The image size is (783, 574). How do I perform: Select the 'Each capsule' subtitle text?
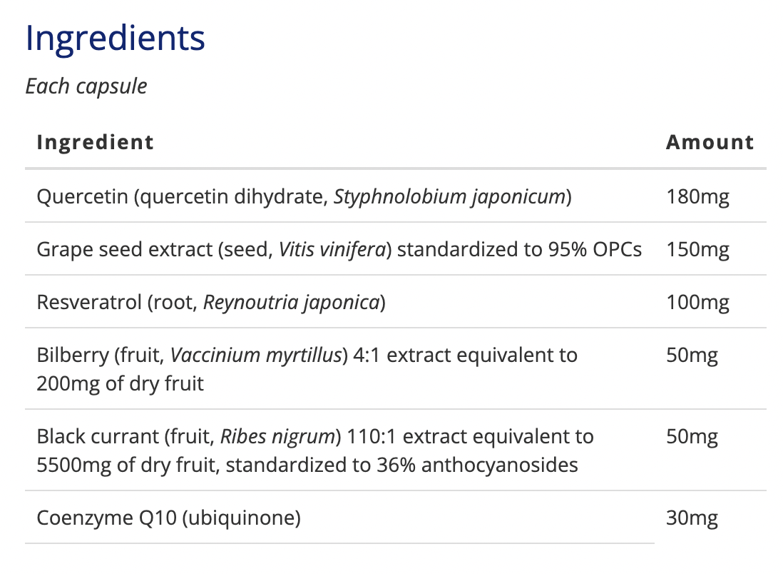pos(86,86)
